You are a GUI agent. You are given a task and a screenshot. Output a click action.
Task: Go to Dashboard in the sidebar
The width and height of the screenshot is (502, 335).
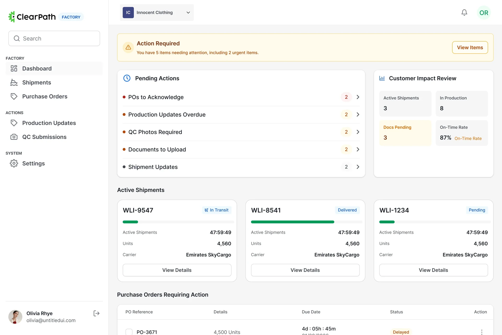pyautogui.click(x=54, y=69)
